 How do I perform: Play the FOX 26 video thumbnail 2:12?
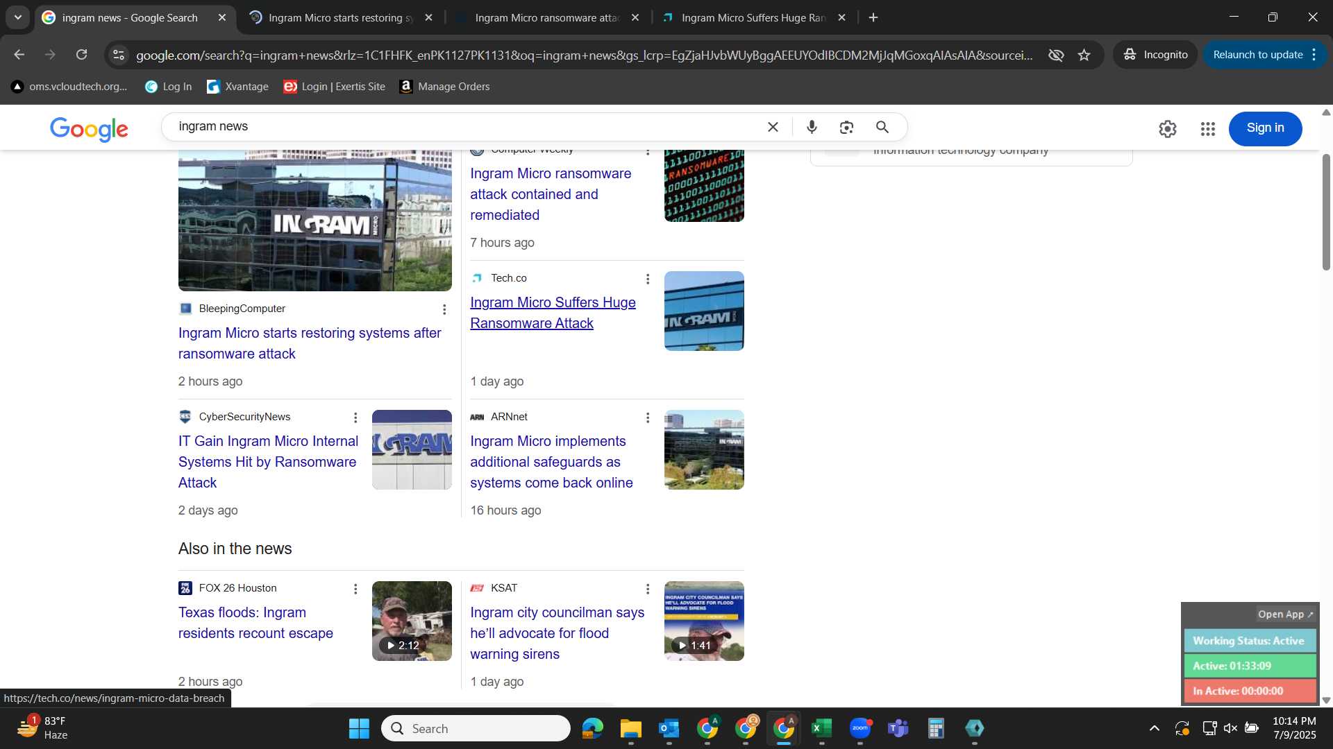coord(412,621)
